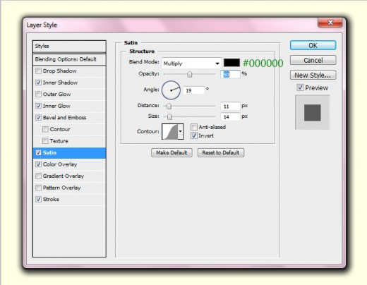Select Blending Options: Default entry
Image resolution: width=367 pixels, height=285 pixels.
coord(69,59)
